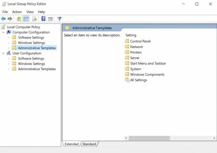Switch to the Extended tab
The height and width of the screenshot is (153, 217).
point(72,144)
